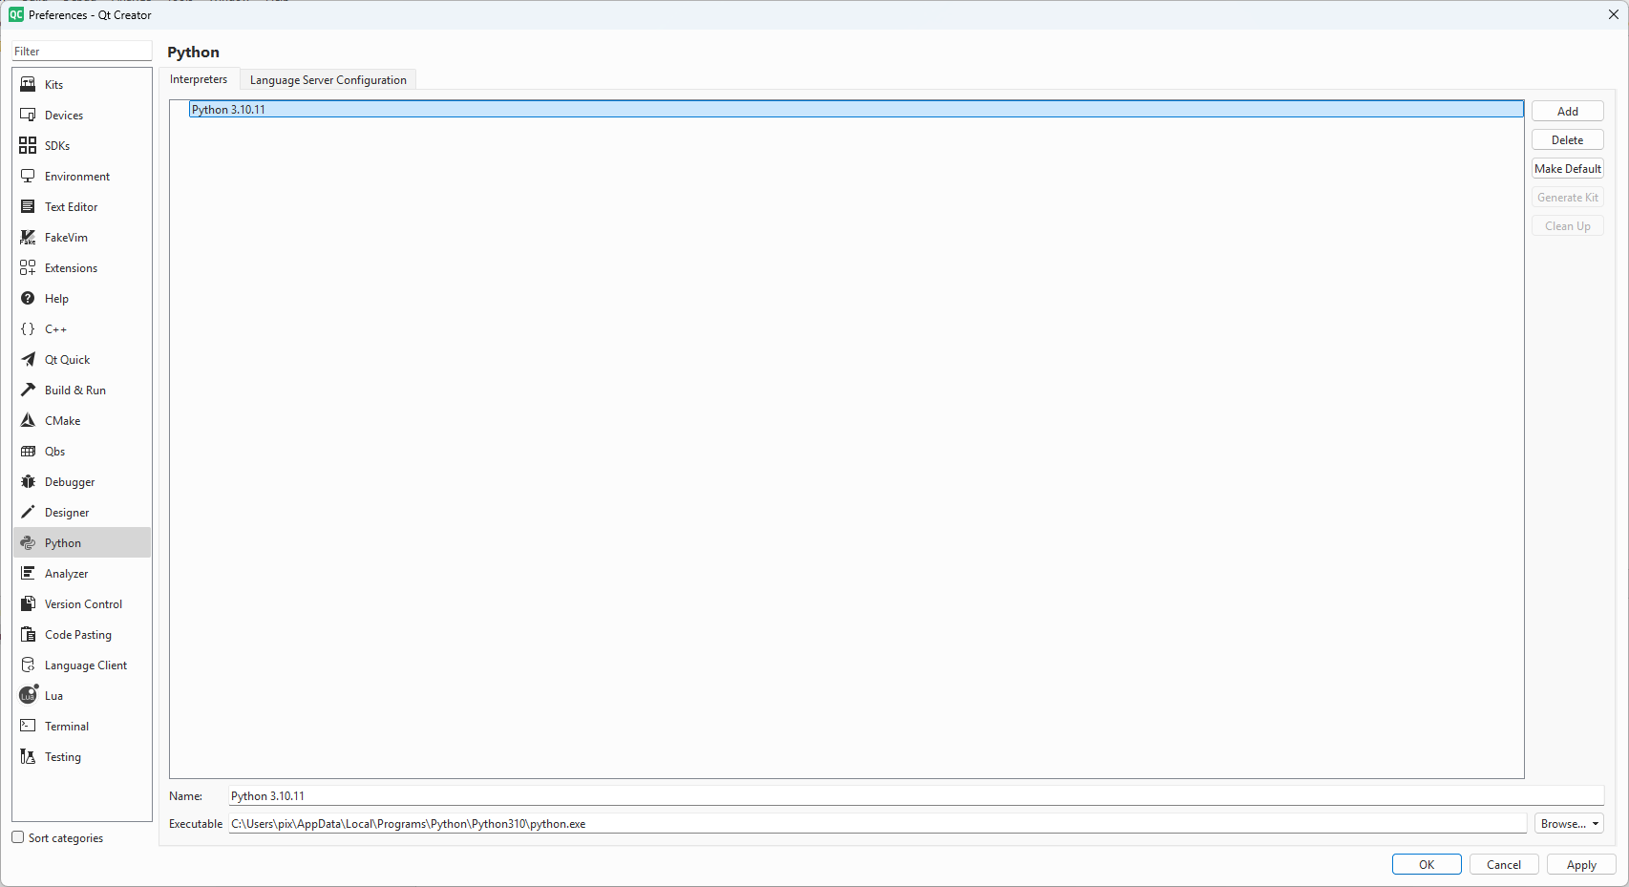Enable the Sort categories checkbox
1629x887 pixels.
(17, 837)
